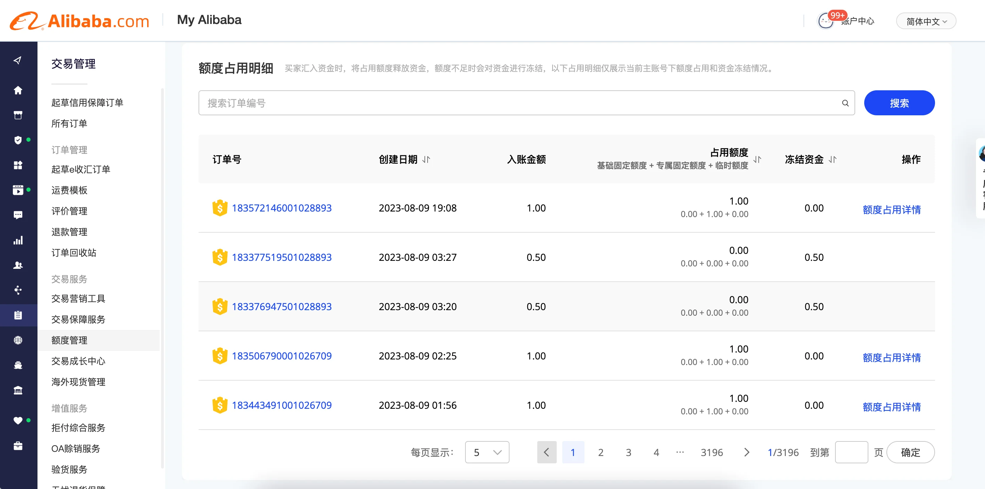This screenshot has width=985, height=489.
Task: Click the 搜索订单编号 search input field
Action: pos(520,103)
